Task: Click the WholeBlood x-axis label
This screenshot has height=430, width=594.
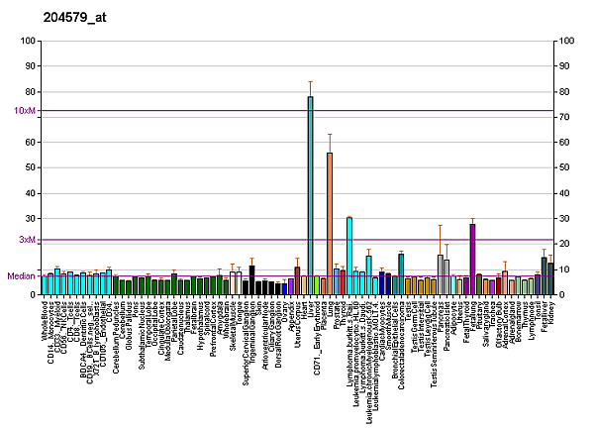Action: [x=46, y=319]
